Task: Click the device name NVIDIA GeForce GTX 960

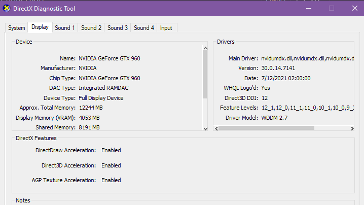Action: [x=110, y=58]
